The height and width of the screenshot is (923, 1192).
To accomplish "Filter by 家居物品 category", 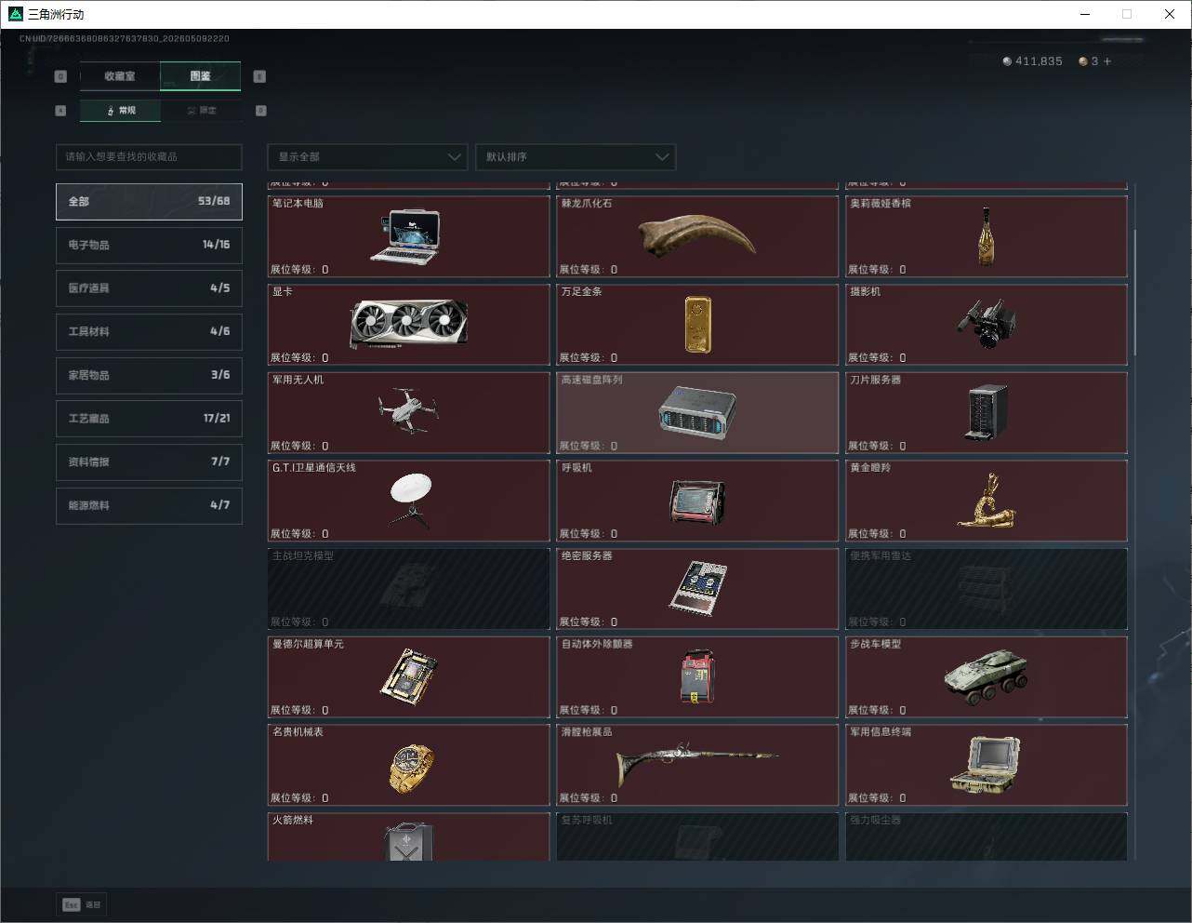I will click(x=149, y=375).
